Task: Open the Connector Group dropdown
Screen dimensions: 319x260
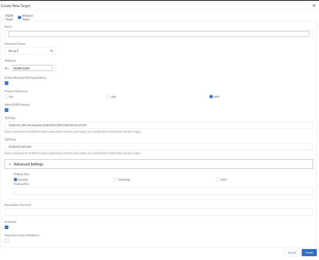Action: pyautogui.click(x=30, y=51)
